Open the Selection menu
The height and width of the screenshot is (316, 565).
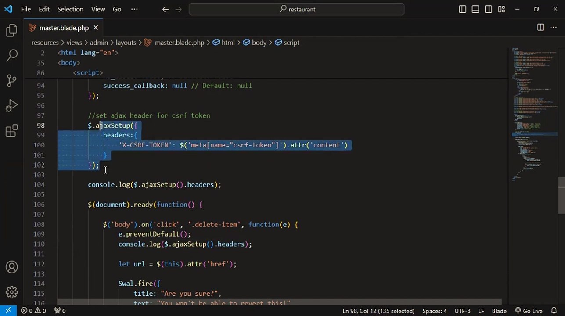tap(70, 9)
